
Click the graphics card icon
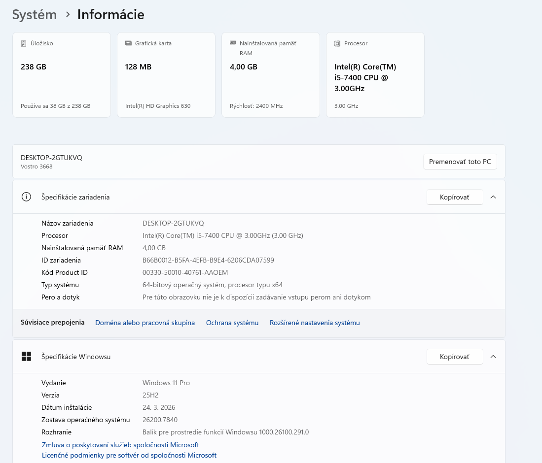click(128, 43)
